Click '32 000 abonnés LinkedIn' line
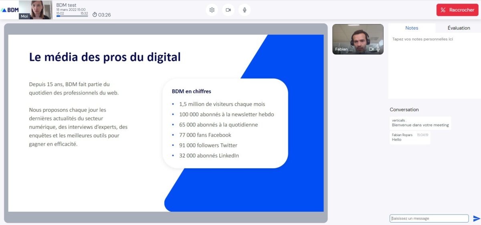This screenshot has width=481, height=225. point(209,156)
